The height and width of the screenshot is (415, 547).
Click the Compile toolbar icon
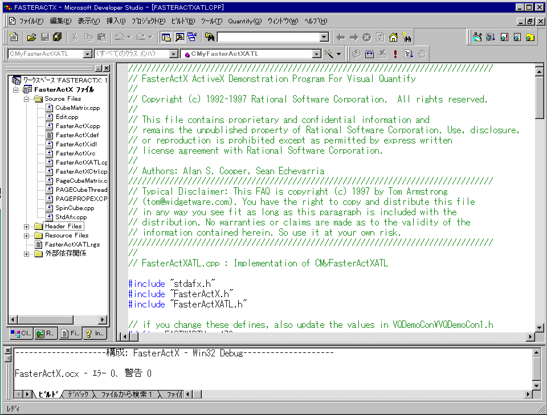tap(356, 54)
